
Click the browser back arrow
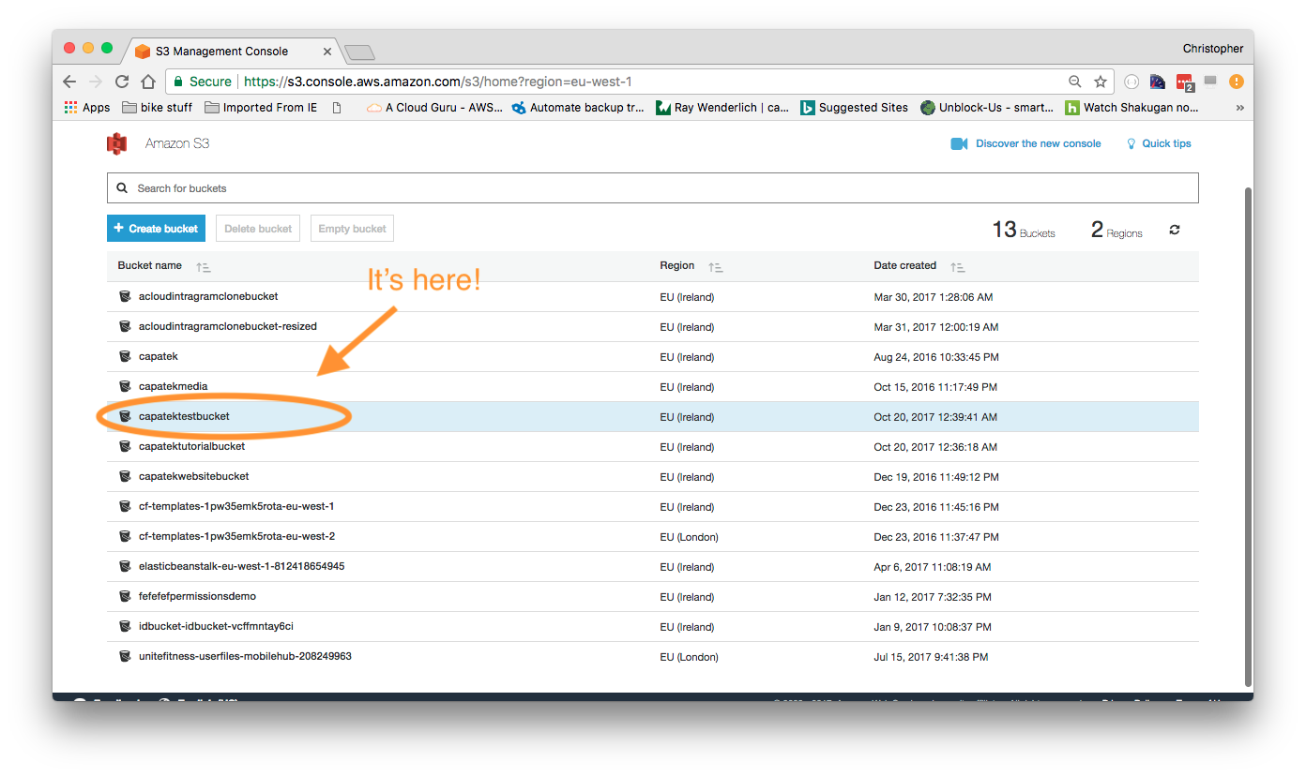[x=69, y=82]
